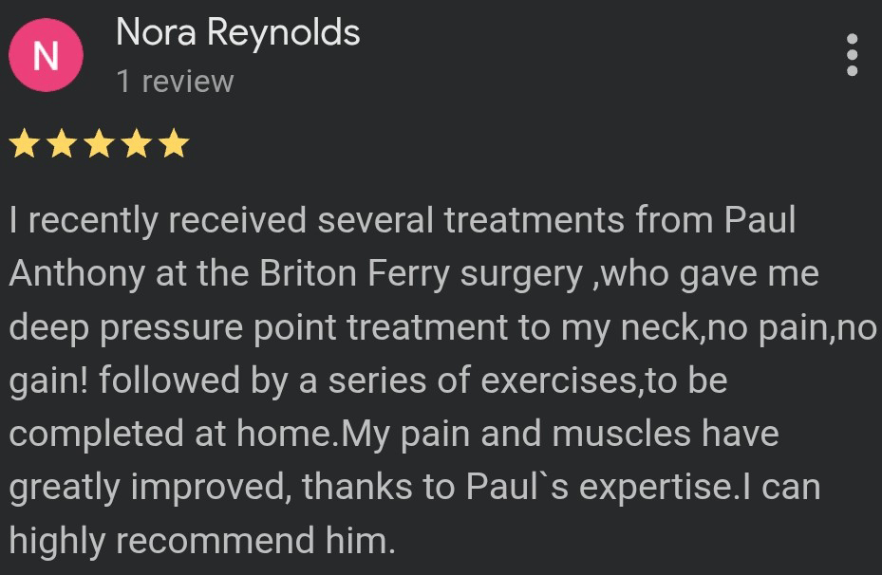Select the second star in the rating
Image resolution: width=882 pixels, height=575 pixels.
click(61, 142)
